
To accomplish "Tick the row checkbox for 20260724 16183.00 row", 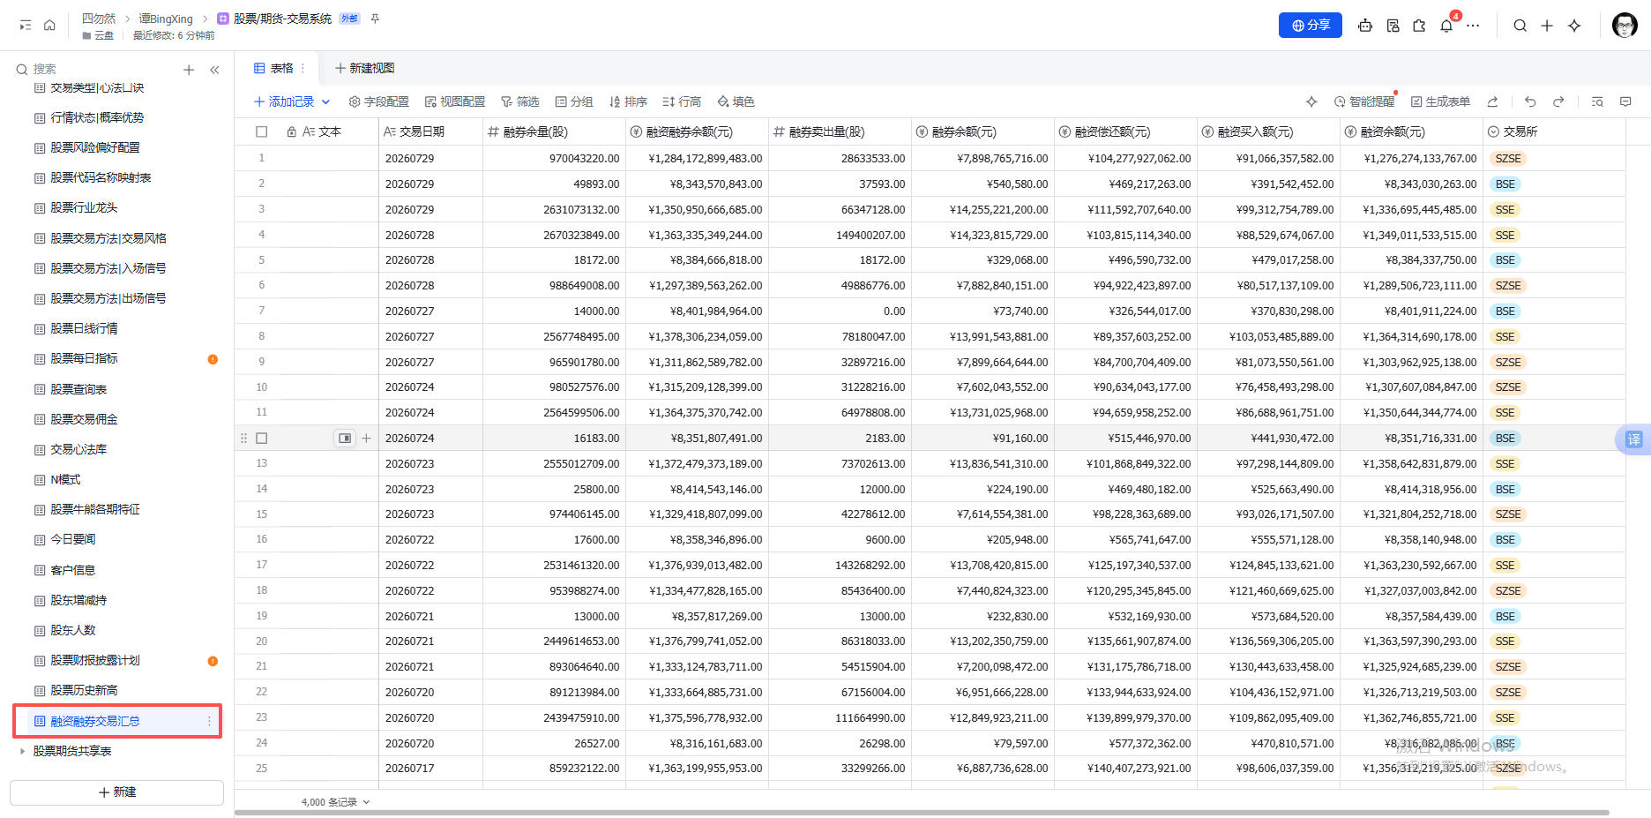I will click(261, 439).
